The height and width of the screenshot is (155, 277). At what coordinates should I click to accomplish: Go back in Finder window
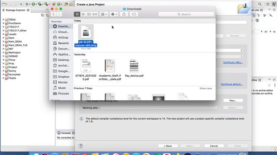(54, 14)
